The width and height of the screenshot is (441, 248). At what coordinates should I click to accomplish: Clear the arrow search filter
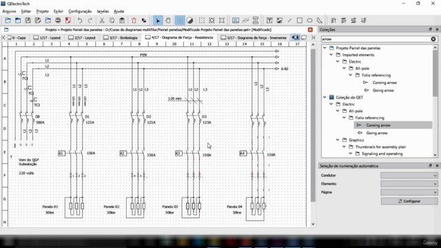coord(433,39)
